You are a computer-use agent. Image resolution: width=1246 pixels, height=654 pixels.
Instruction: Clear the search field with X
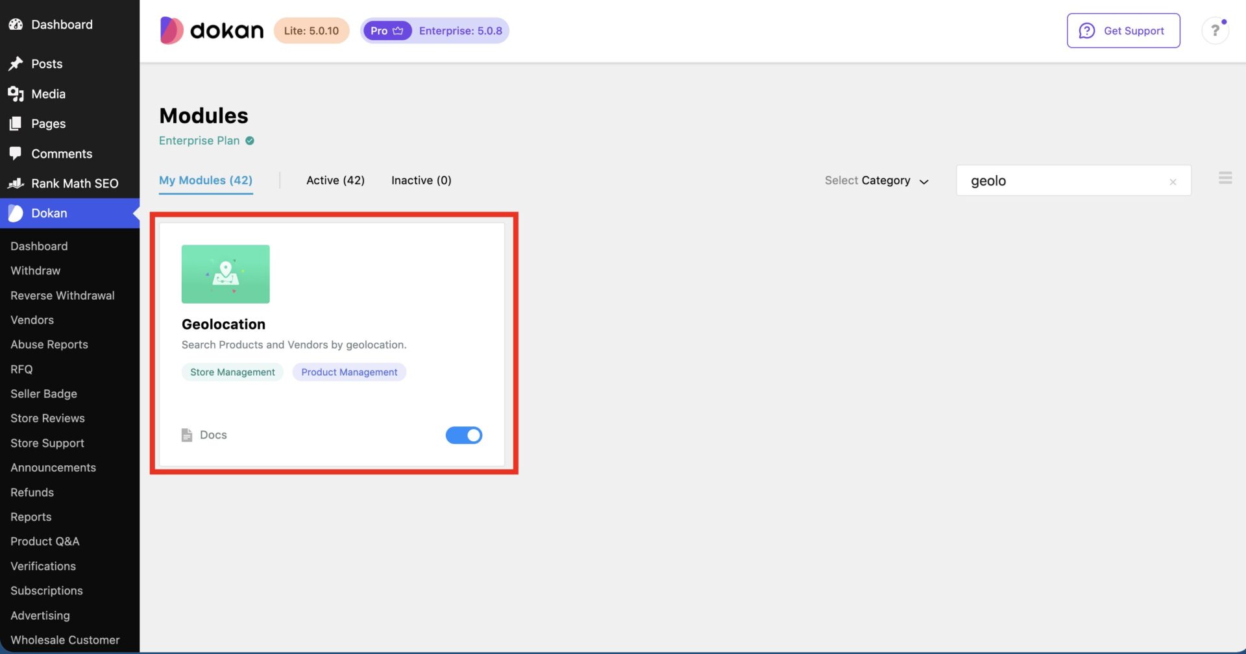point(1173,182)
